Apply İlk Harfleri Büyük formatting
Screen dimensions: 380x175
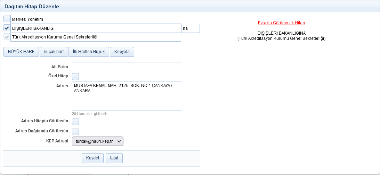click(x=89, y=52)
